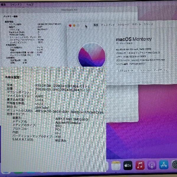Open Podcasts from the Dock
The height and width of the screenshot is (177, 177).
(152, 165)
